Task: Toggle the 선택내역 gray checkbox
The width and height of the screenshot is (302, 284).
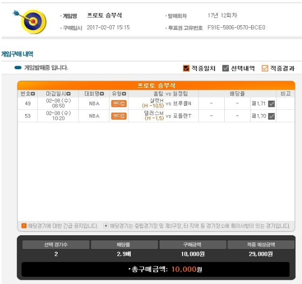Action: click(225, 68)
